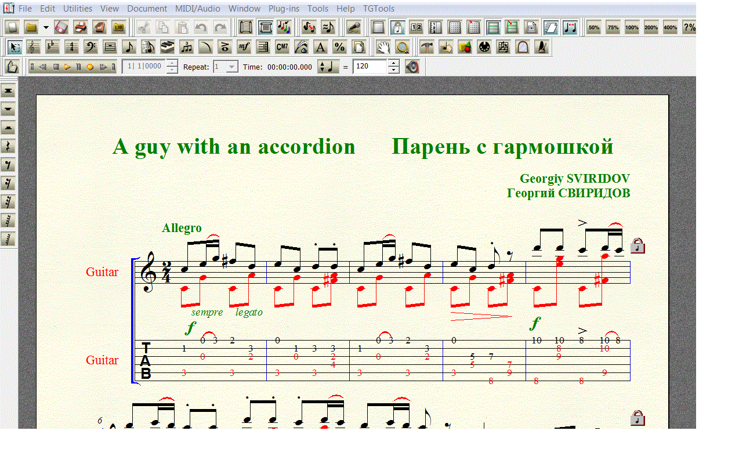Toggle the measure numbers 1 2 button
The height and width of the screenshot is (474, 739).
point(416,27)
